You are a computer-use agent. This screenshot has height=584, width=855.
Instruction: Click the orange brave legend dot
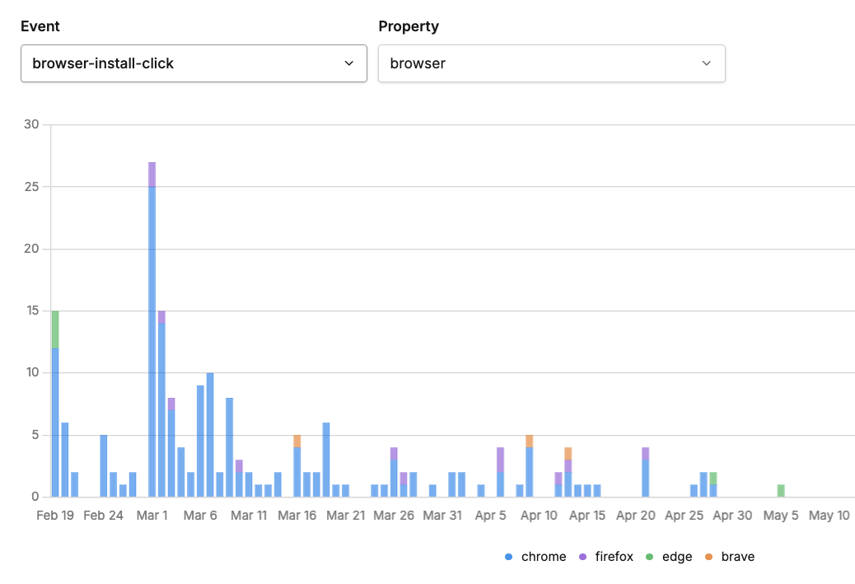click(x=709, y=557)
